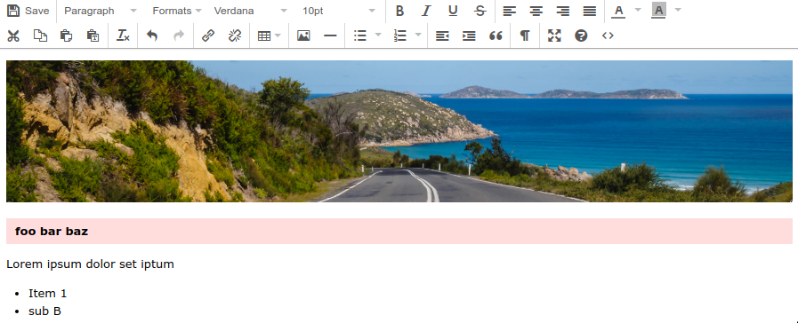The width and height of the screenshot is (798, 323).
Task: Click the Remove link icon
Action: 234,35
